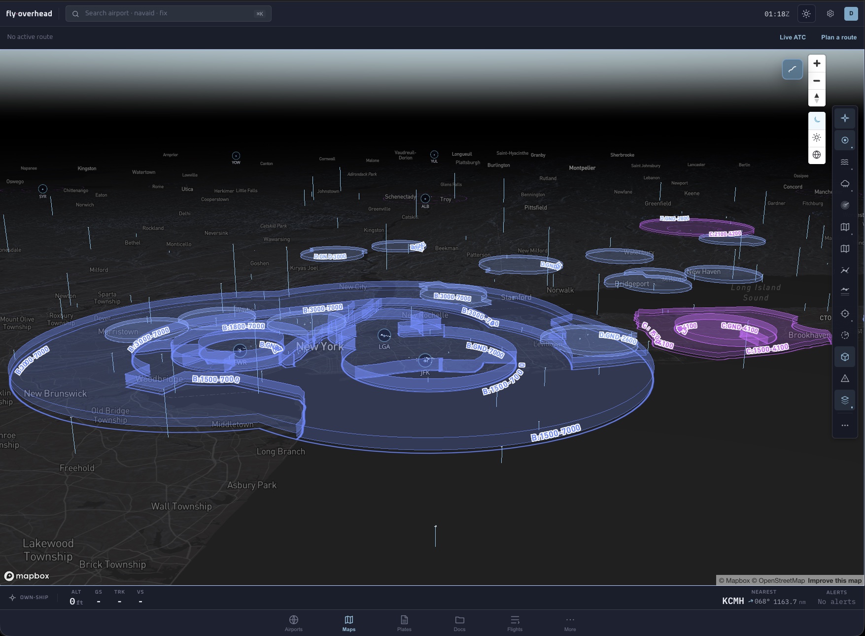Open the More tab menu
Screen dimensions: 865x636
coord(570,623)
